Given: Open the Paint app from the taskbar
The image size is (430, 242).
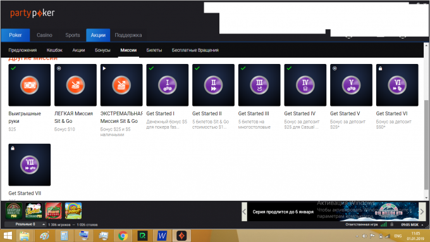Looking at the screenshot, I should coord(44,236).
